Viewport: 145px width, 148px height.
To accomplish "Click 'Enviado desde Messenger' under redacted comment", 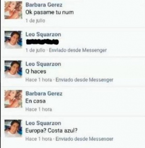I will coord(78,50).
